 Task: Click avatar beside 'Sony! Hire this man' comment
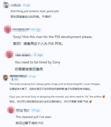7,29
